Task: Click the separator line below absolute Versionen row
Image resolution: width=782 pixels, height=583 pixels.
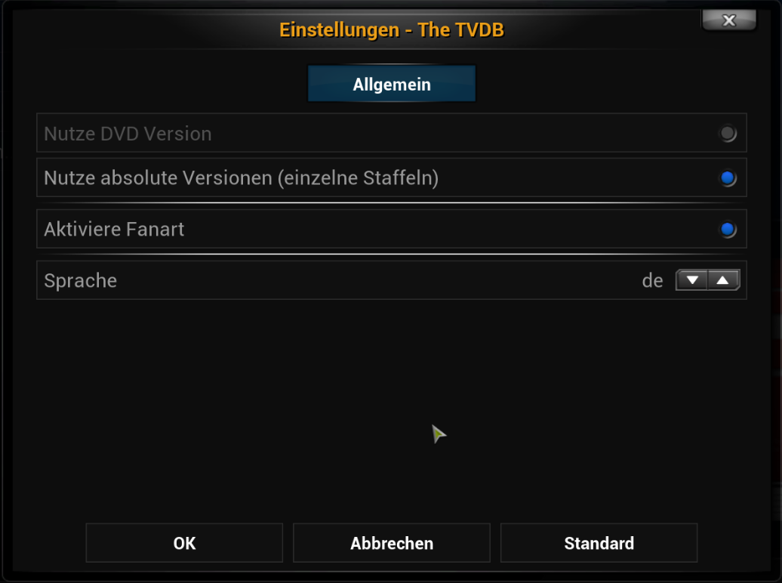Action: point(392,203)
